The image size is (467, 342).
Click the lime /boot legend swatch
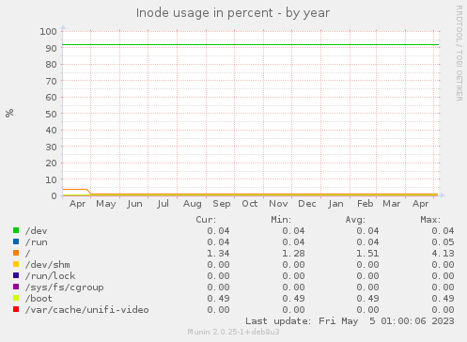(x=16, y=298)
